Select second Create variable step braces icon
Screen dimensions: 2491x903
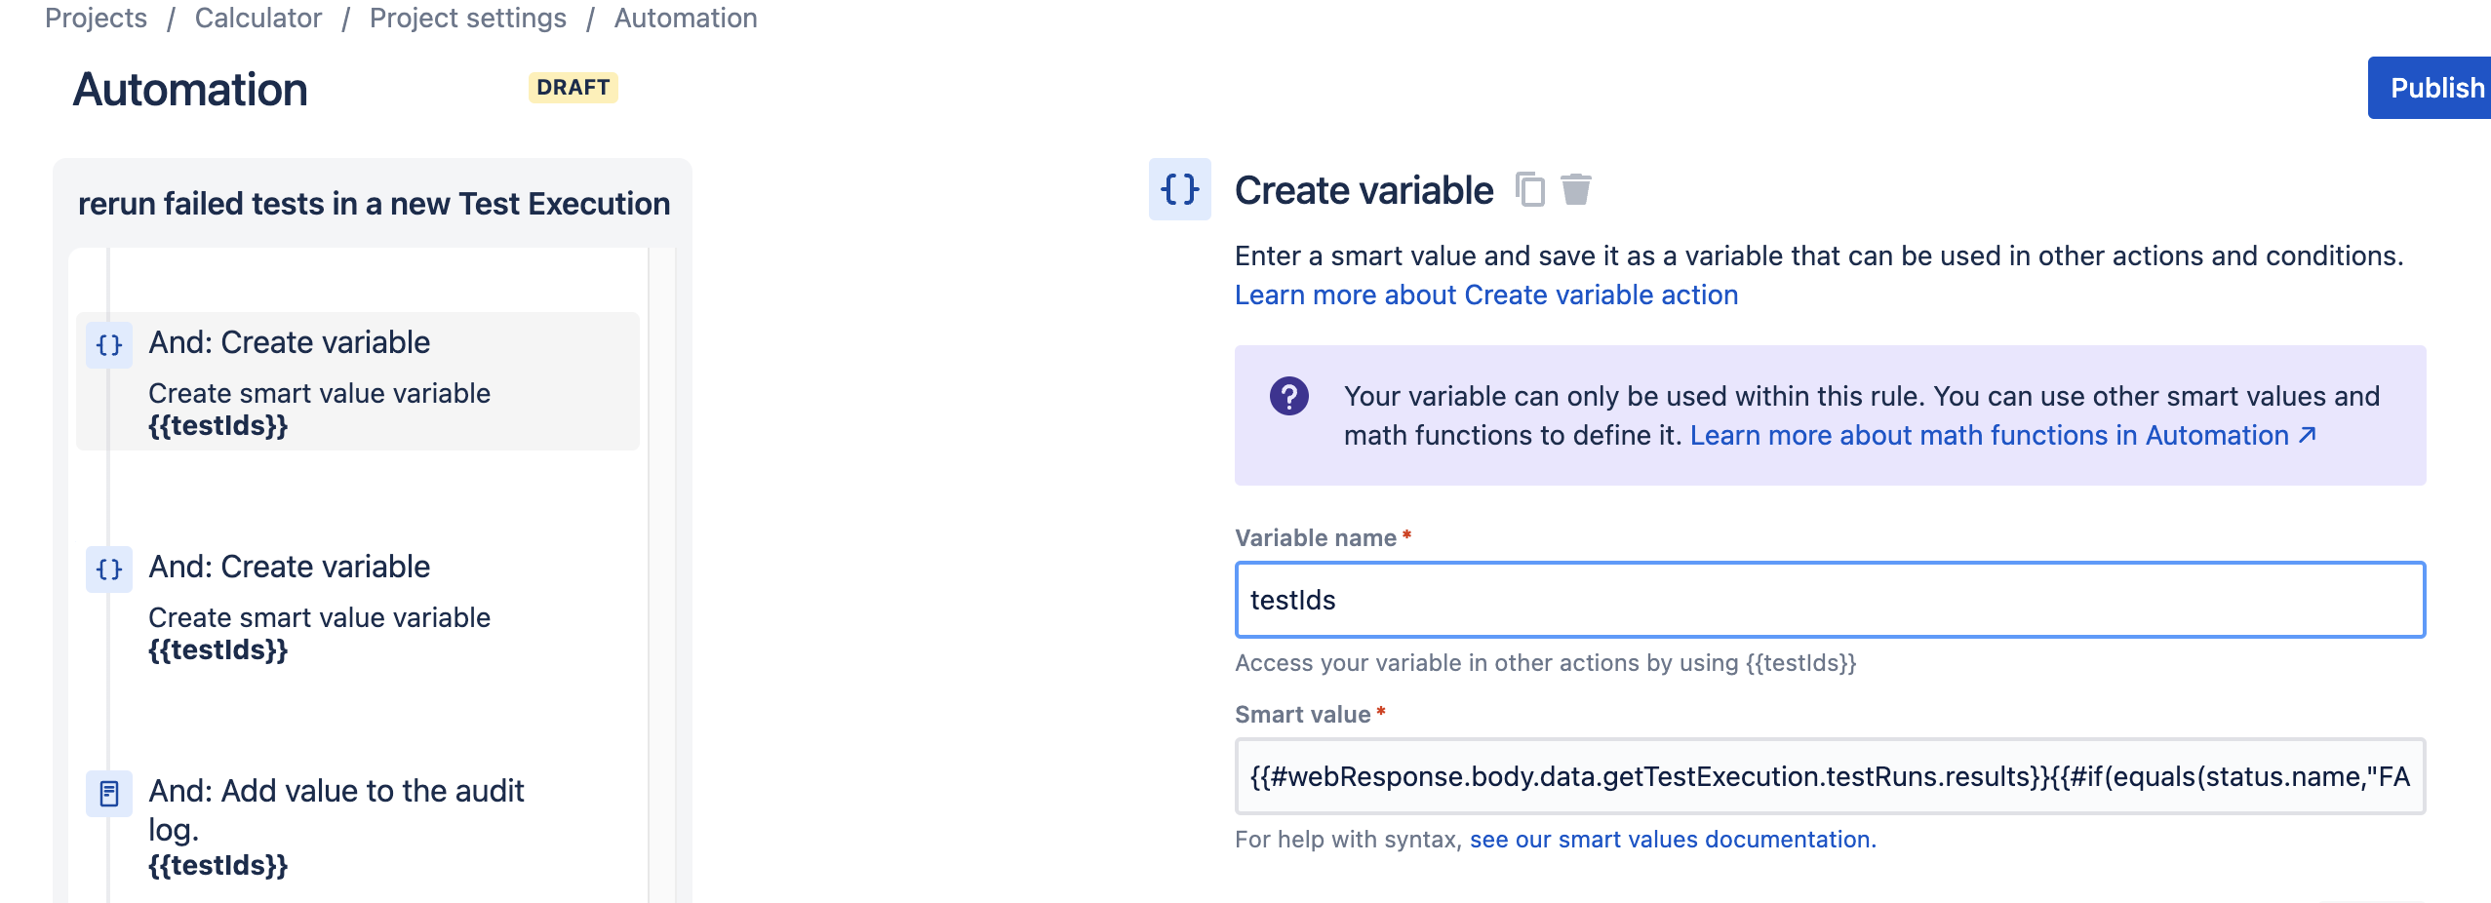[x=109, y=569]
